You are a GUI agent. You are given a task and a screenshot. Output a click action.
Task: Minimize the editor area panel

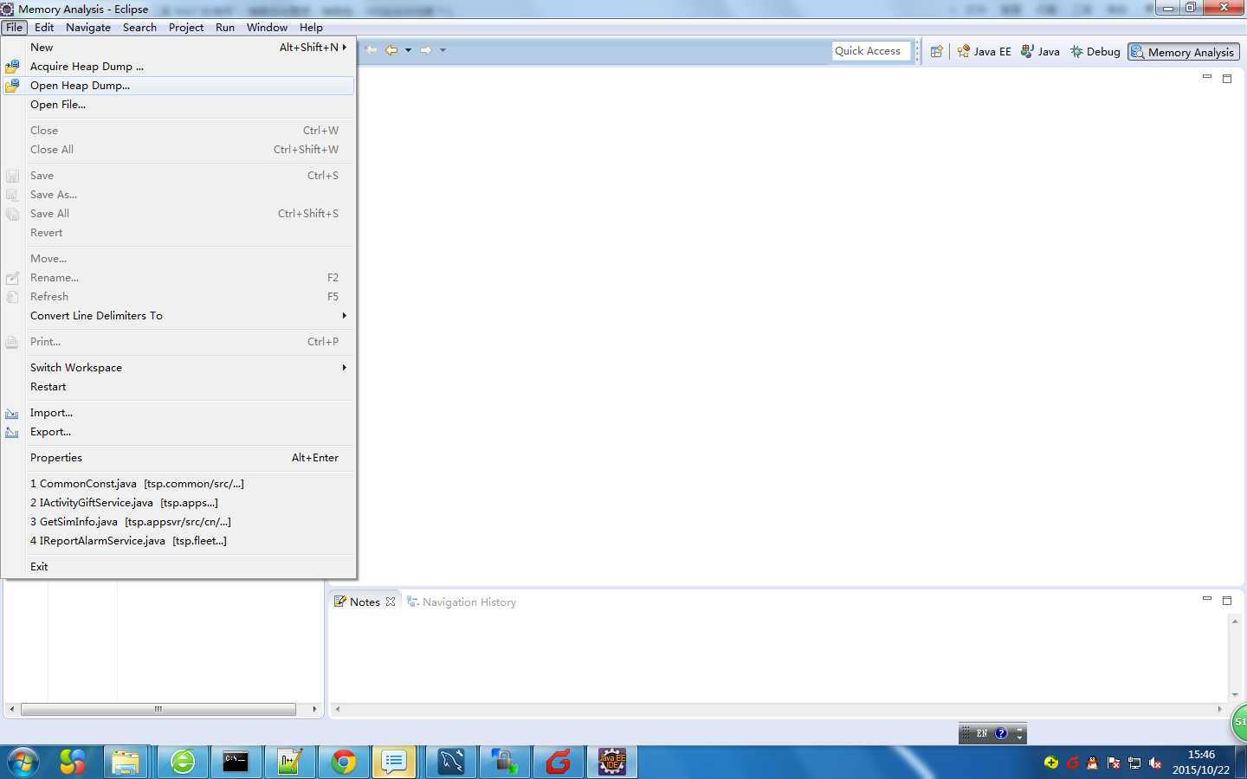pyautogui.click(x=1206, y=77)
